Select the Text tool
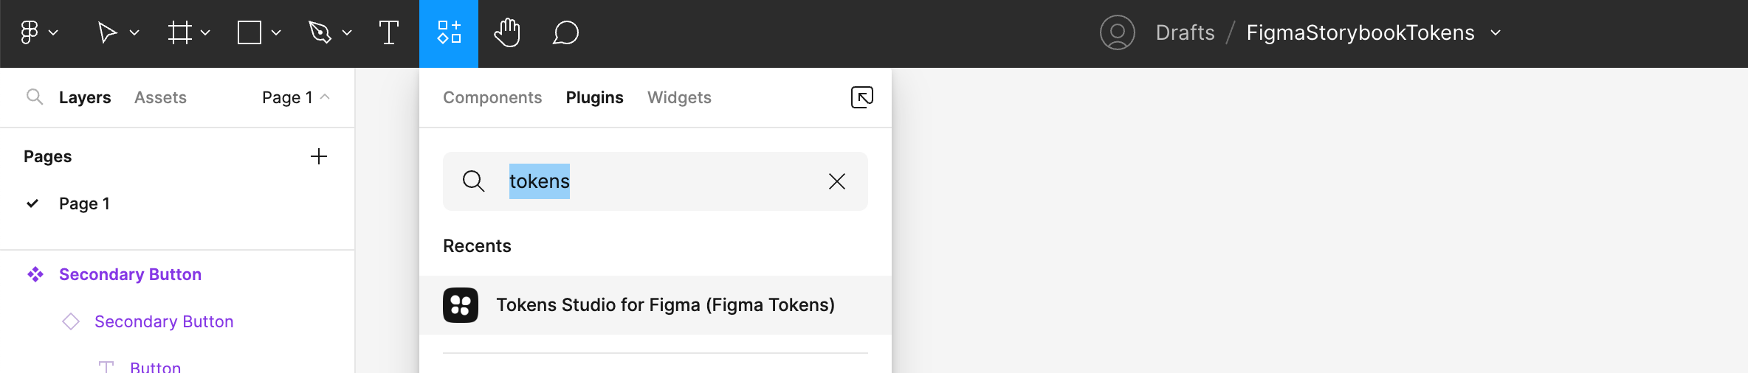Screen dimensions: 1748x373 click(x=388, y=32)
